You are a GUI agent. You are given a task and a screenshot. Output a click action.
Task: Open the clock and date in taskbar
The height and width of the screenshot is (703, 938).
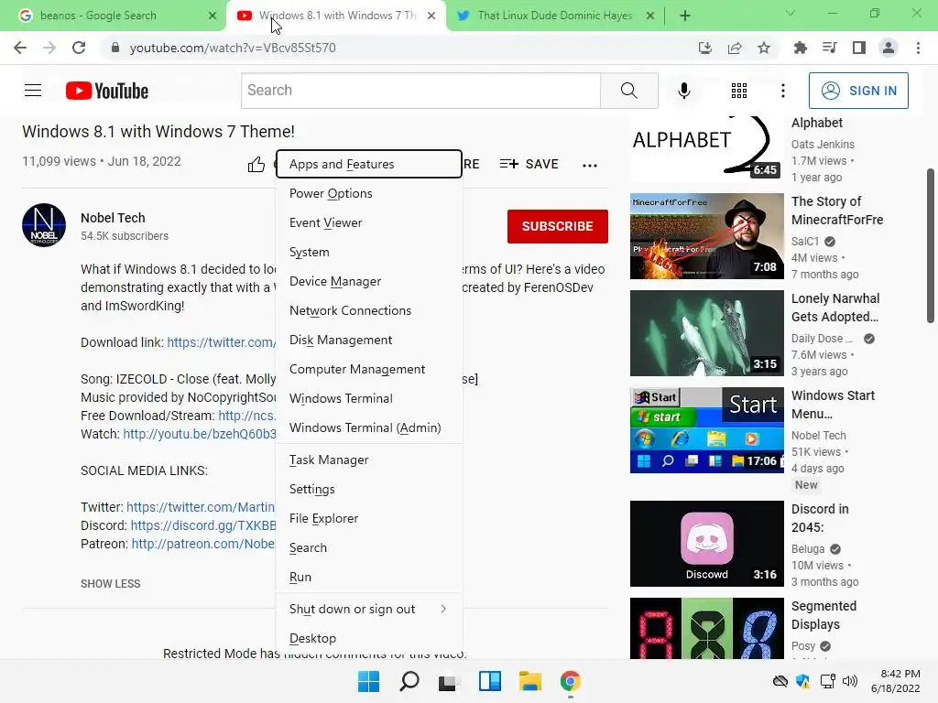(x=896, y=681)
